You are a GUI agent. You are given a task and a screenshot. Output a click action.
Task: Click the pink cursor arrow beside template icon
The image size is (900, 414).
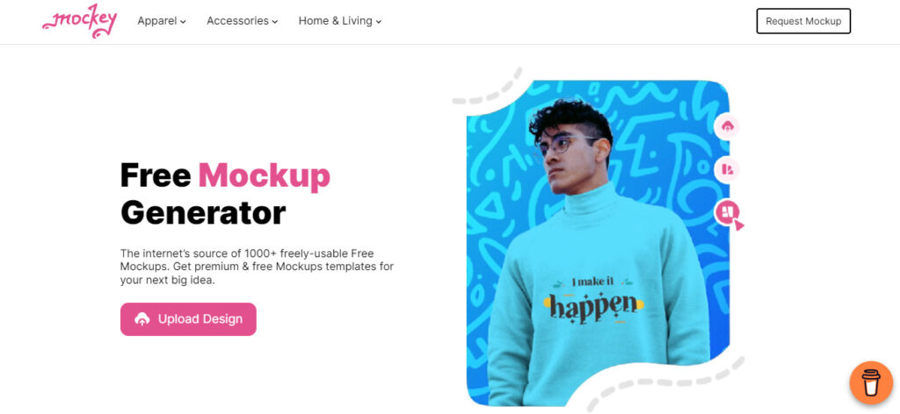738,225
